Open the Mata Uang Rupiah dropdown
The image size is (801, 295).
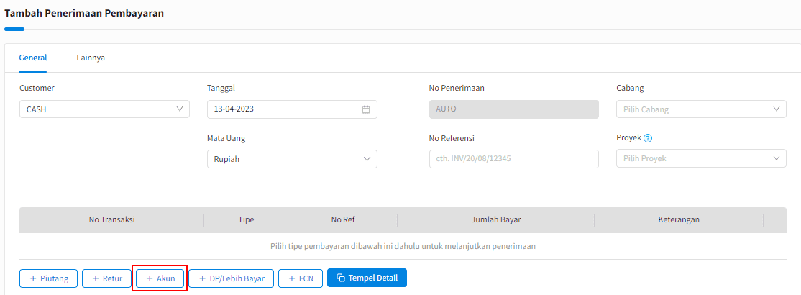click(x=292, y=159)
